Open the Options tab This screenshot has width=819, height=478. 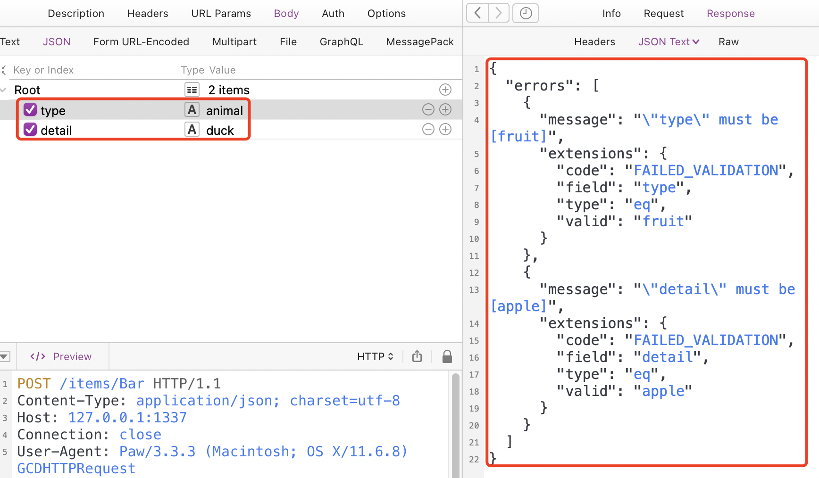(x=386, y=13)
